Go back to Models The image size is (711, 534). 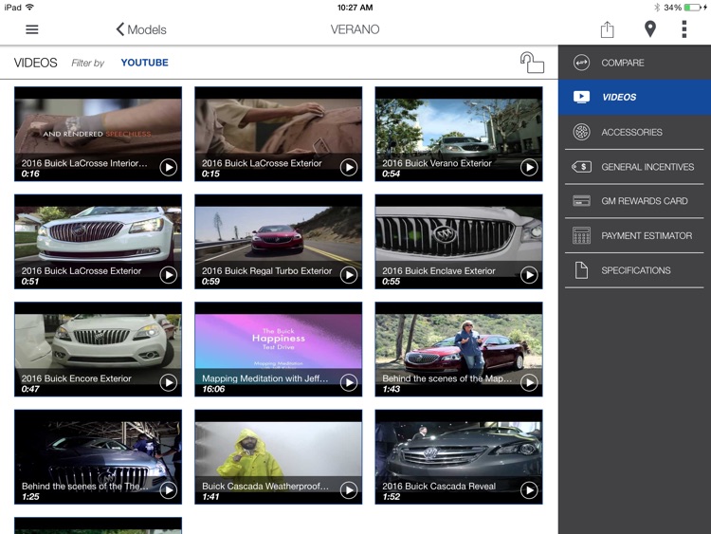click(x=141, y=29)
